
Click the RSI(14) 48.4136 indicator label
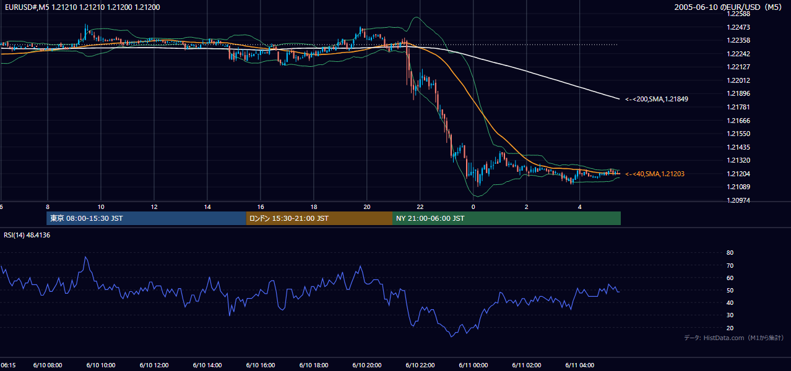[27, 235]
